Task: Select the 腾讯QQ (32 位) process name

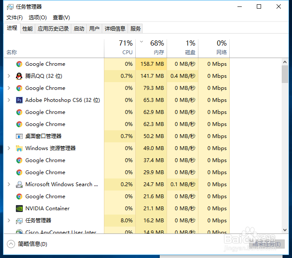Action: pyautogui.click(x=44, y=76)
